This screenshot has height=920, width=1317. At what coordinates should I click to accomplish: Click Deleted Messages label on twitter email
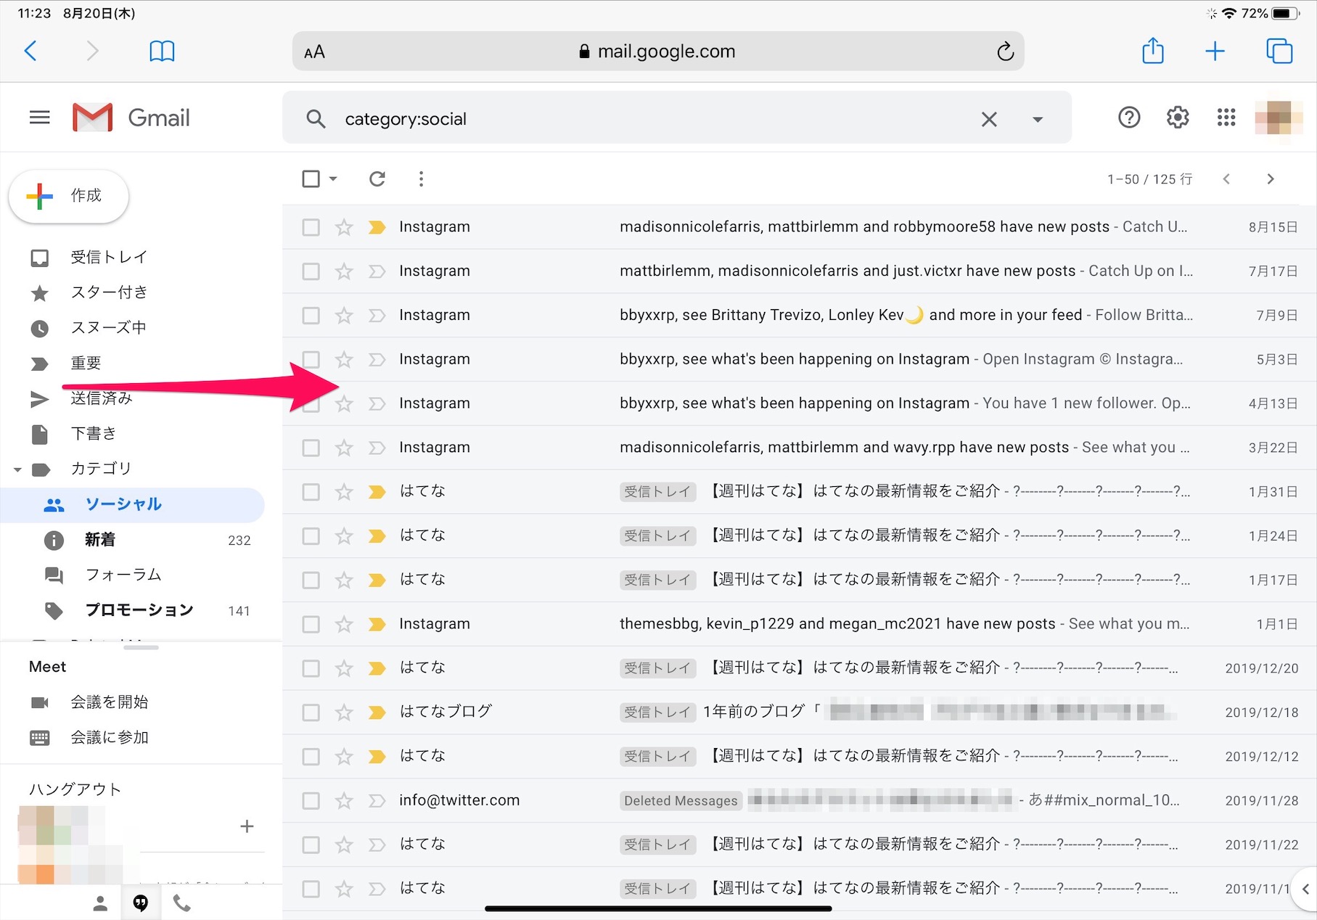point(681,801)
